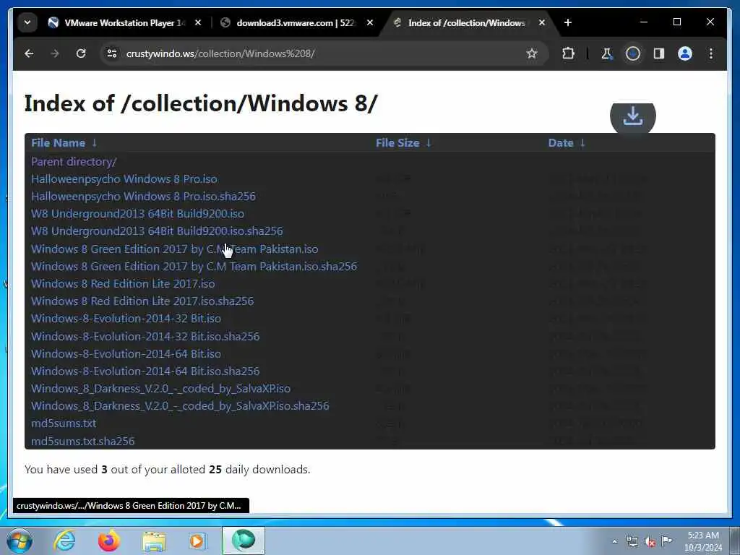Open Windows-8-Evolution-2014-32 Bit.iso.sha256
The width and height of the screenshot is (740, 555).
click(145, 337)
